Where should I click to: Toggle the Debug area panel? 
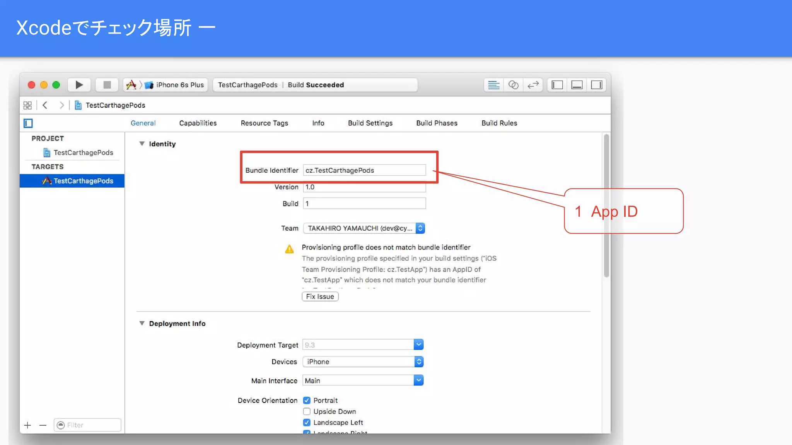pos(577,85)
